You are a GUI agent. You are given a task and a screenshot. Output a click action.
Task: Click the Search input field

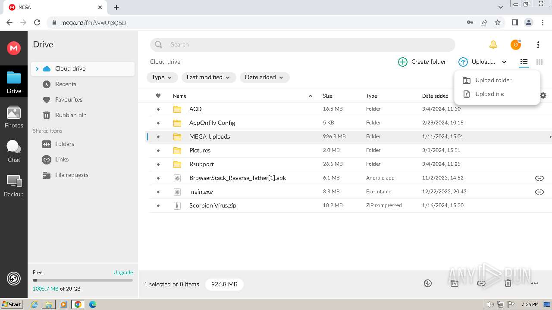[303, 45]
